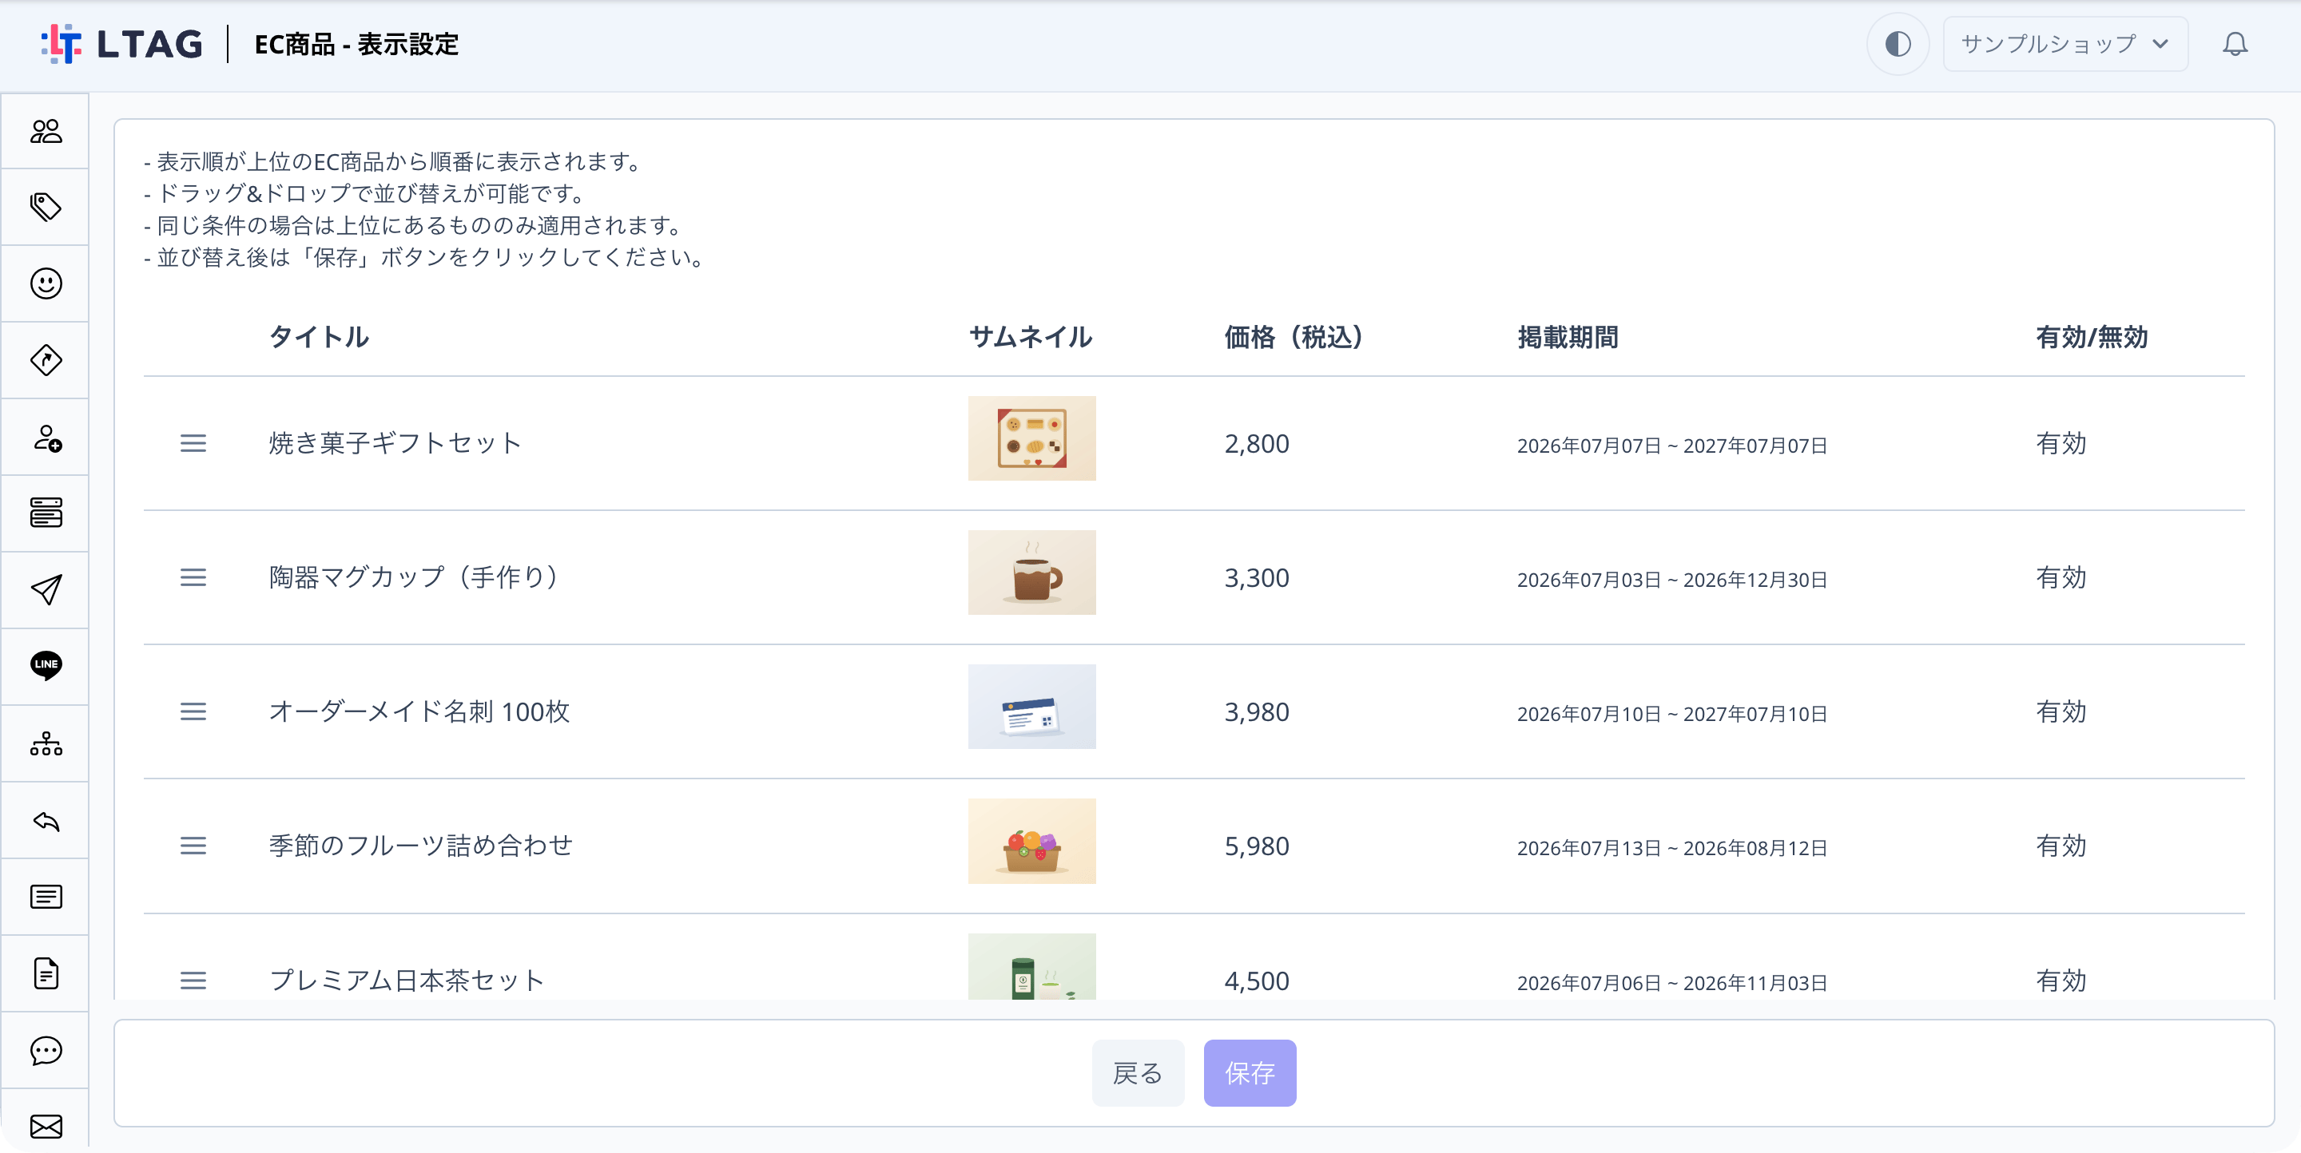This screenshot has width=2301, height=1153.
Task: Open the paper plane send icon
Action: pos(46,590)
